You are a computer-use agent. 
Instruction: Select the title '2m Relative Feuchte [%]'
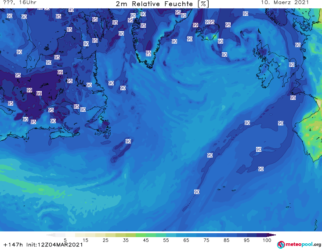[x=163, y=4]
